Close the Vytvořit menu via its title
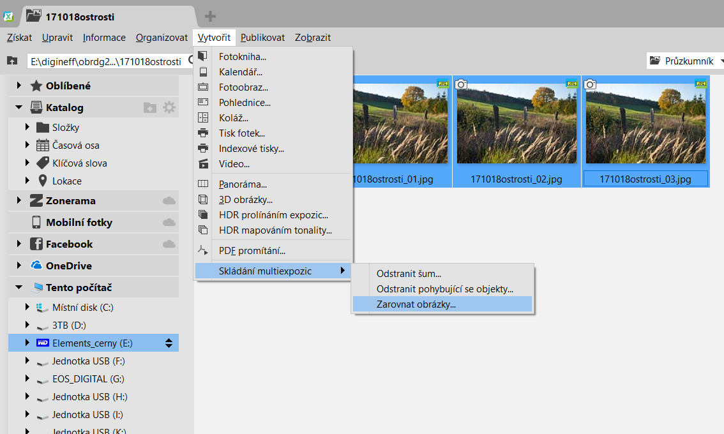Screen dimensions: 724x434 (215, 38)
